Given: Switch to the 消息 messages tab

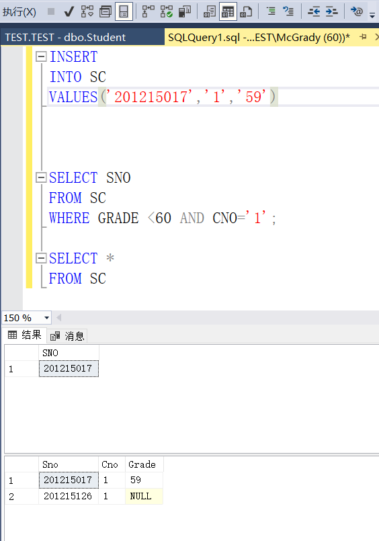Looking at the screenshot, I should pos(67,336).
